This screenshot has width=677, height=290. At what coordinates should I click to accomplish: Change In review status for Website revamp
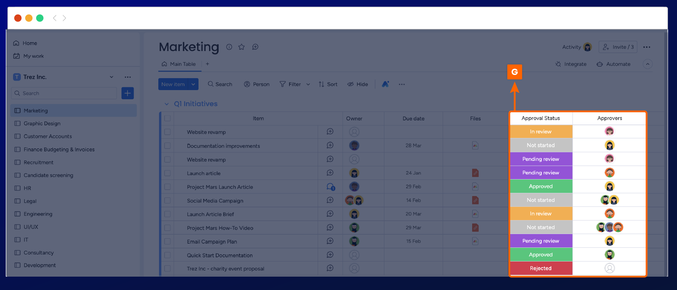(x=541, y=132)
